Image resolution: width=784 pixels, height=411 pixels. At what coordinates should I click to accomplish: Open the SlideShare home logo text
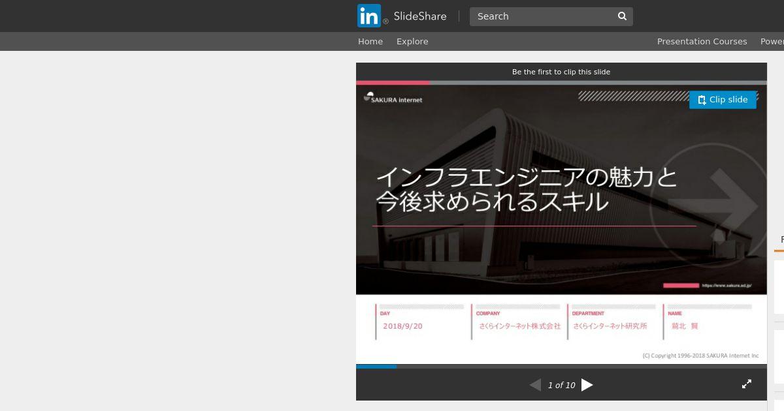pyautogui.click(x=420, y=16)
